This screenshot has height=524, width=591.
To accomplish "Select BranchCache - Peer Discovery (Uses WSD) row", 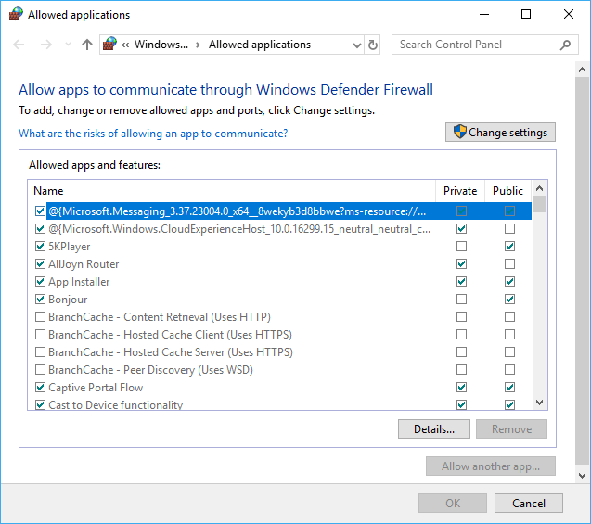I will coord(150,369).
